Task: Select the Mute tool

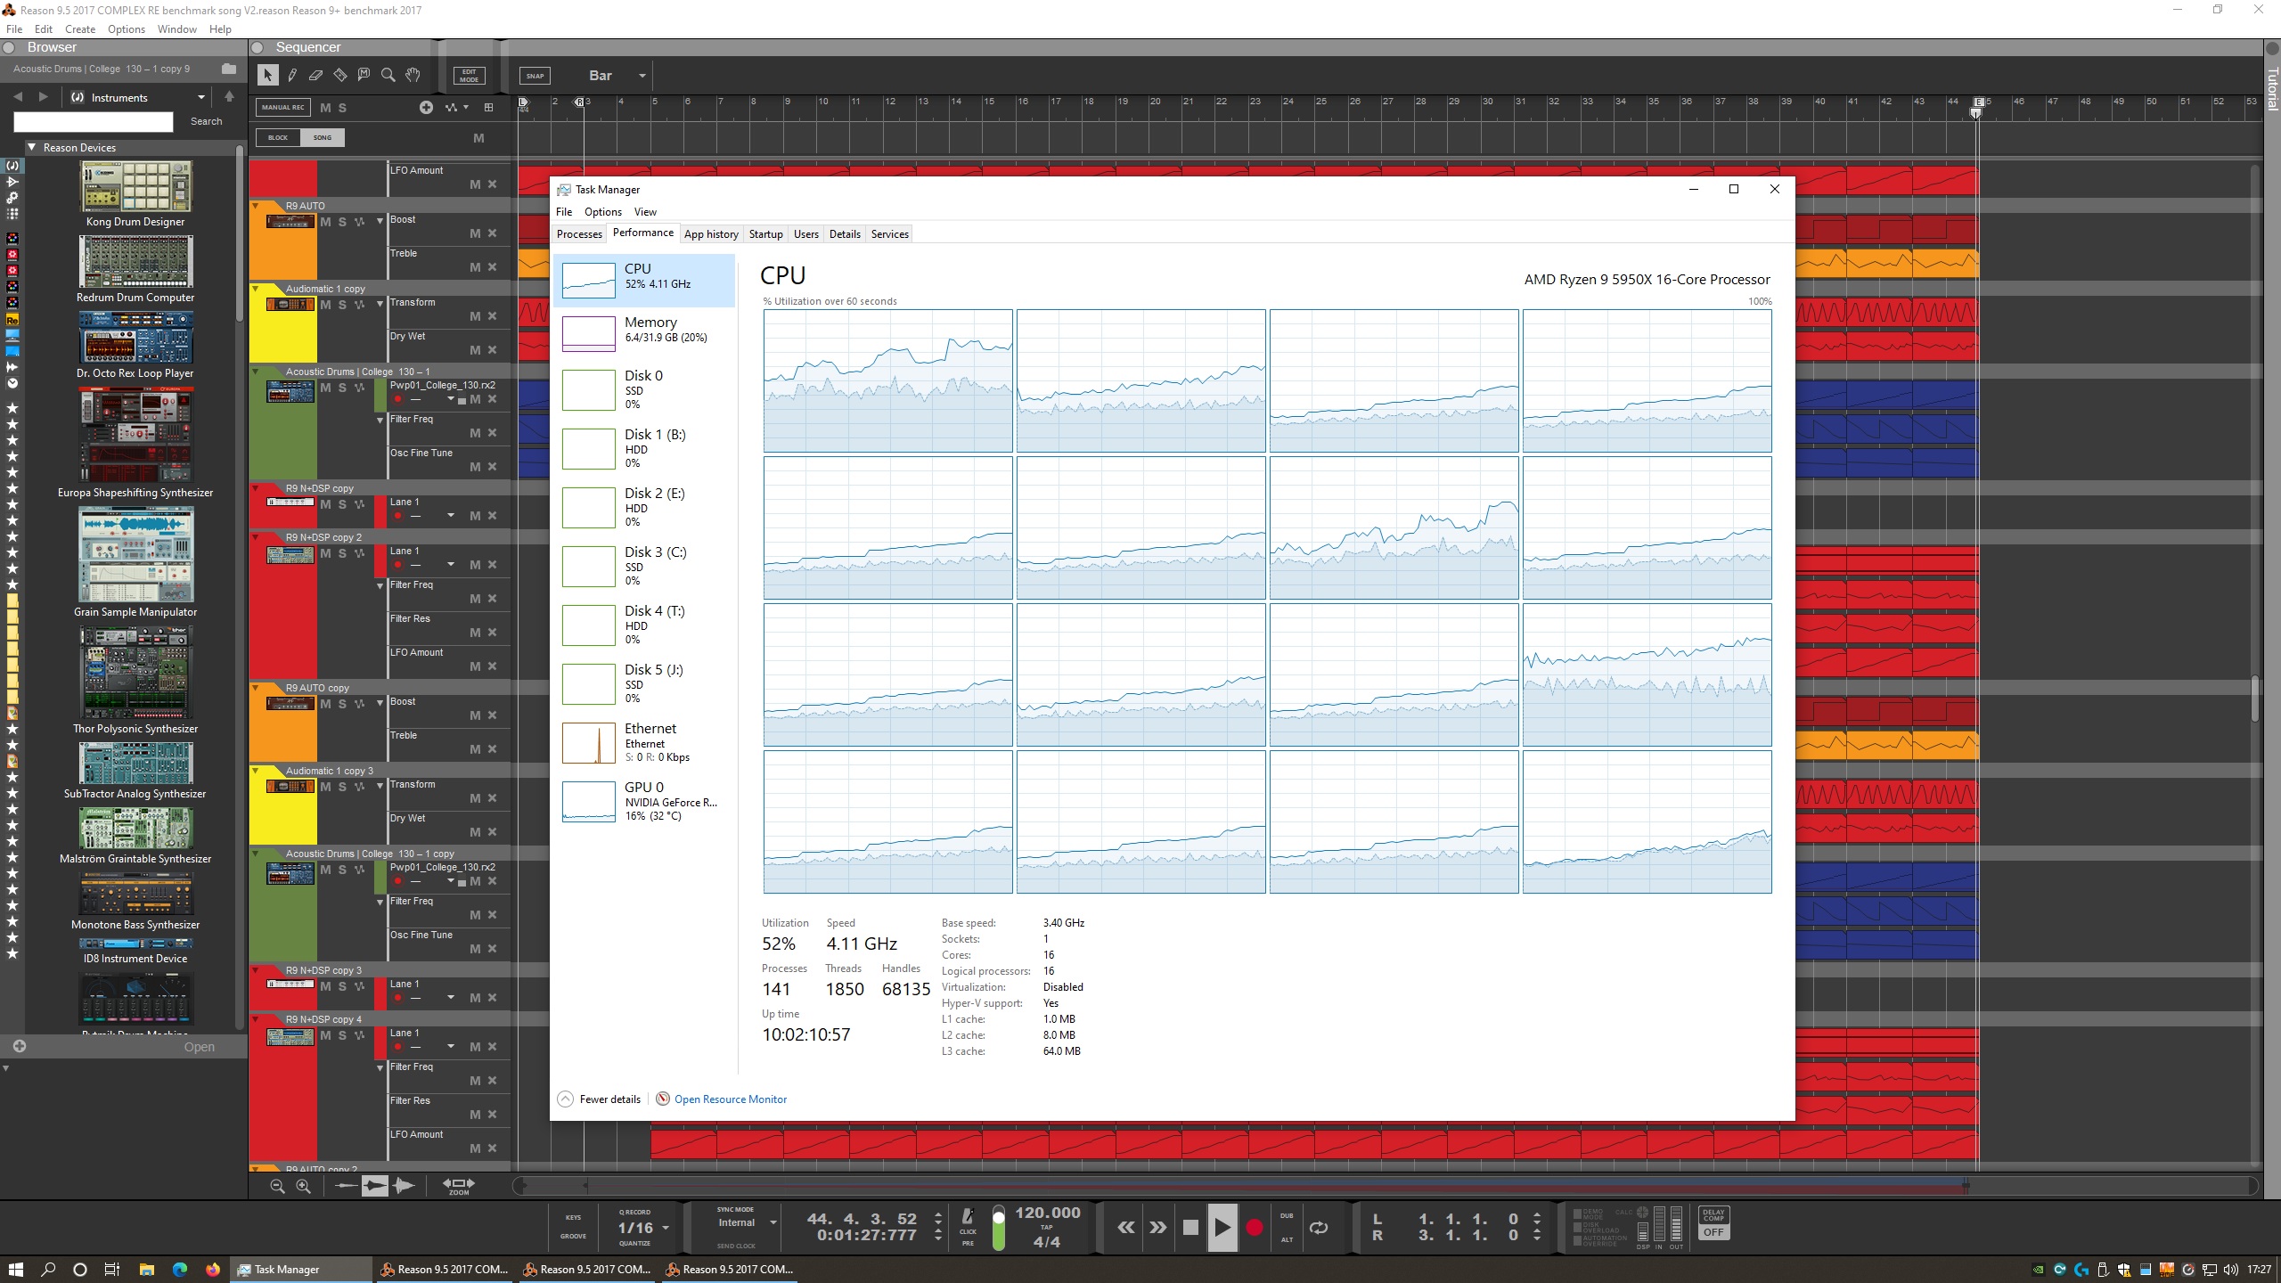Action: point(364,76)
